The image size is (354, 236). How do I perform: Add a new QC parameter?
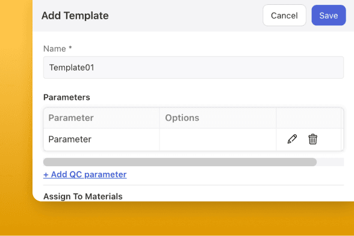[85, 175]
